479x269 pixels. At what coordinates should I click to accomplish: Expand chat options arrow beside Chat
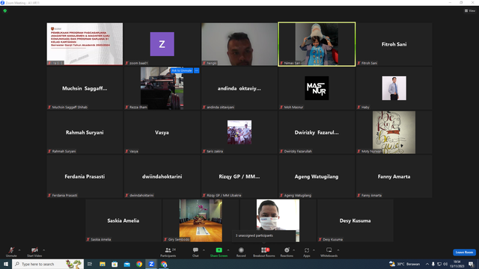coord(204,250)
